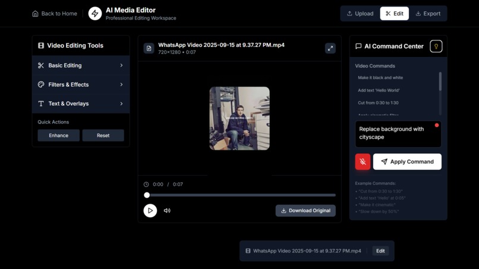
Task: Click the video file icon next to filename
Action: coord(149,48)
